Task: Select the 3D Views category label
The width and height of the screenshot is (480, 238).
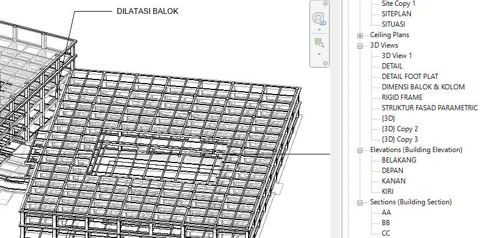Action: [x=384, y=45]
